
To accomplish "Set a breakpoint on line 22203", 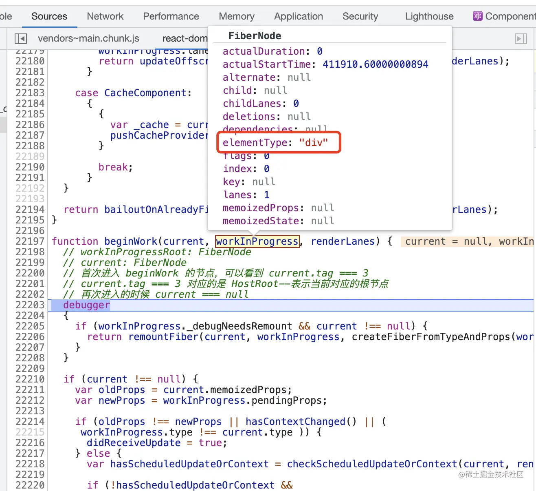I will [x=30, y=305].
